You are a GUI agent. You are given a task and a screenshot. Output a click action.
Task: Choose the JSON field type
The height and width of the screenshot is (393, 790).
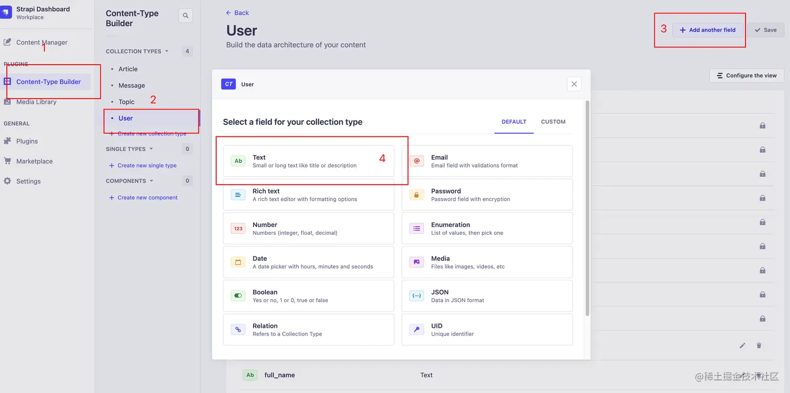(487, 295)
